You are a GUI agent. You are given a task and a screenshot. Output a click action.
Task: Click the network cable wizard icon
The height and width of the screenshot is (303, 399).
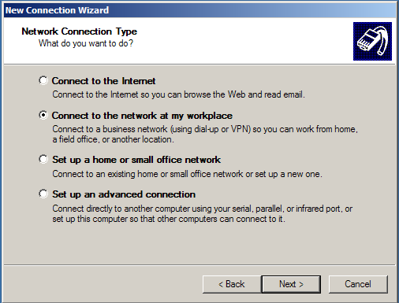tap(372, 41)
